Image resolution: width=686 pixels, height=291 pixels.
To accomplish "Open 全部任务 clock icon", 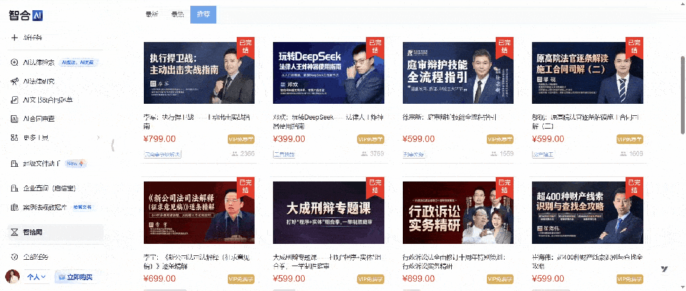I will click(15, 257).
